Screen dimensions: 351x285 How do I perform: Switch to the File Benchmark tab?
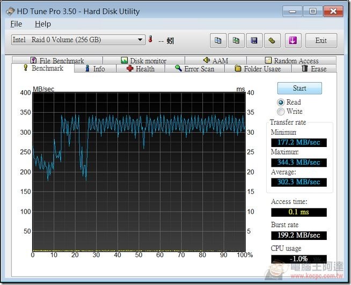[x=57, y=61]
